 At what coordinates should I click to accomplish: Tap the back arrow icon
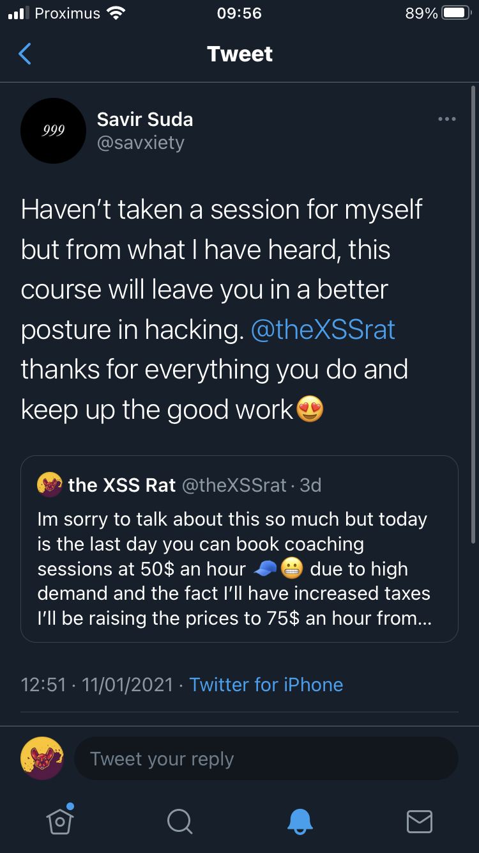pos(25,54)
